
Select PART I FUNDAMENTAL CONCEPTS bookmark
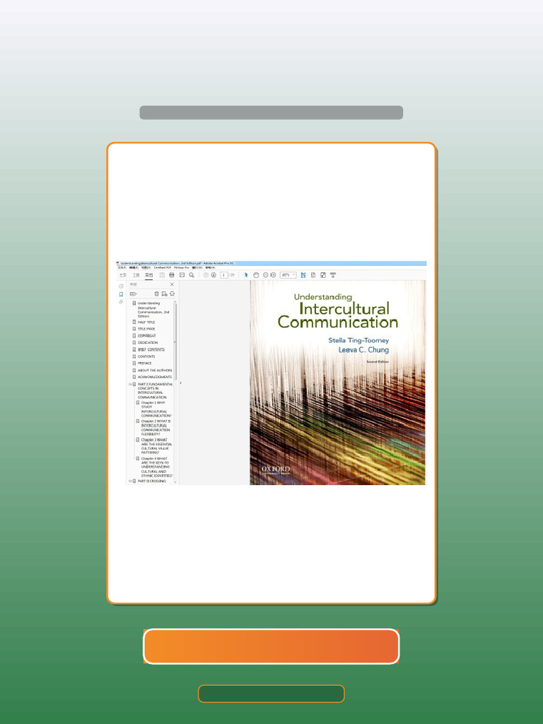155,390
